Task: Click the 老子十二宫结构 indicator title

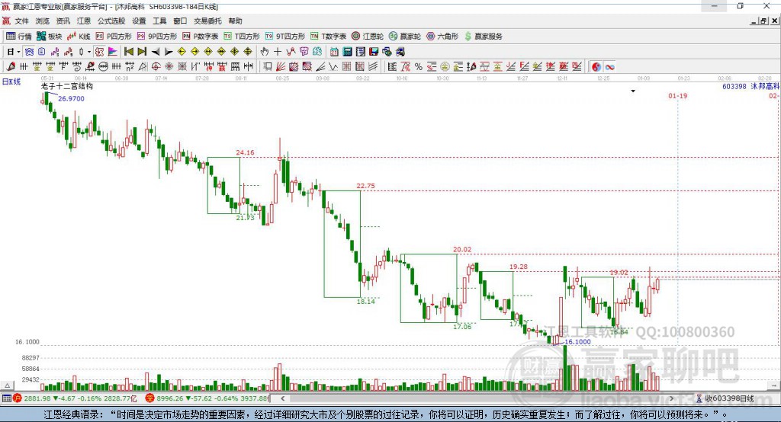Action: [67, 86]
